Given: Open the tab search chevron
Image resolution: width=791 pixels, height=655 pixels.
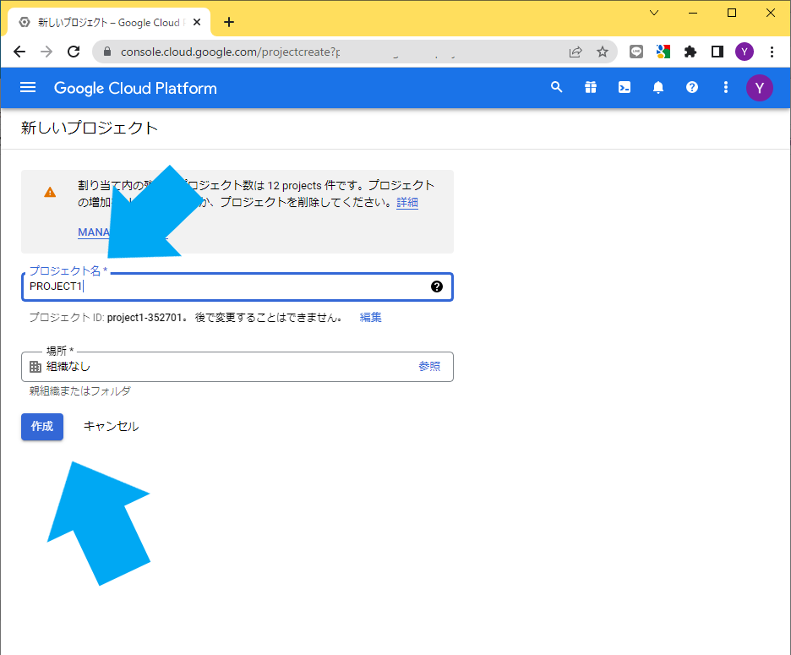Looking at the screenshot, I should pyautogui.click(x=654, y=14).
